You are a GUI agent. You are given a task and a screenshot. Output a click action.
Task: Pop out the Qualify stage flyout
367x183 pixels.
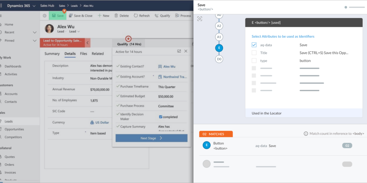(179, 52)
